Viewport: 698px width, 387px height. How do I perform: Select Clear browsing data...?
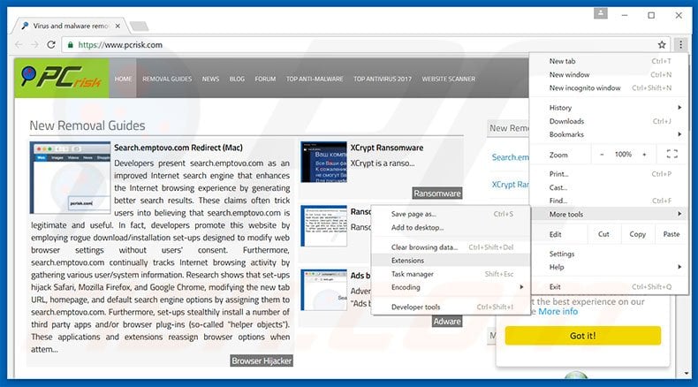pos(451,247)
